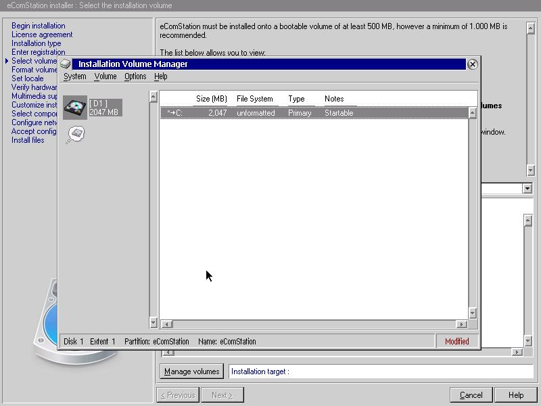This screenshot has width=541, height=406.
Task: Click the Installation Volume Manager title icon
Action: tap(65, 64)
